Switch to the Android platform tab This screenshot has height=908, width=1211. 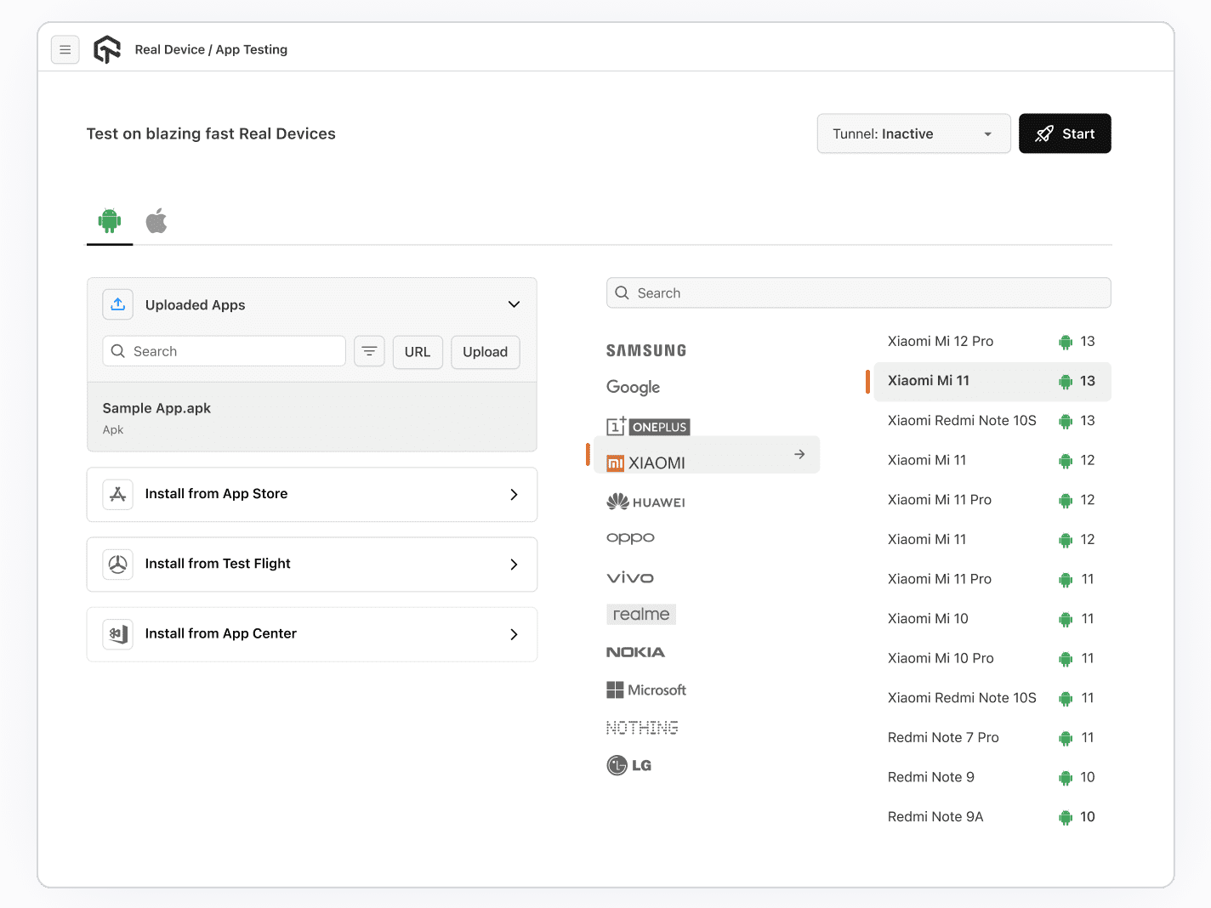(110, 221)
